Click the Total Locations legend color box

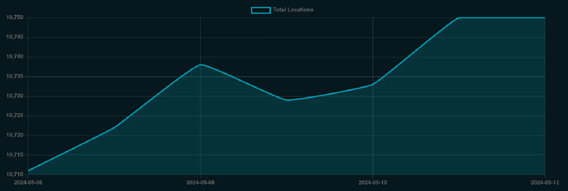click(261, 10)
